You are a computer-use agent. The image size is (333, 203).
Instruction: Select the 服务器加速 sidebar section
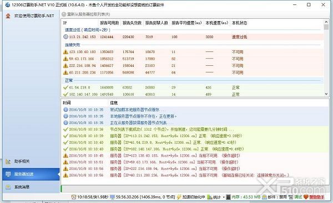point(31,174)
